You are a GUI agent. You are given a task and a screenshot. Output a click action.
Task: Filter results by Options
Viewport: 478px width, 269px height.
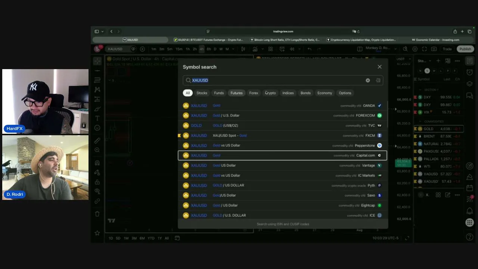[x=345, y=93]
